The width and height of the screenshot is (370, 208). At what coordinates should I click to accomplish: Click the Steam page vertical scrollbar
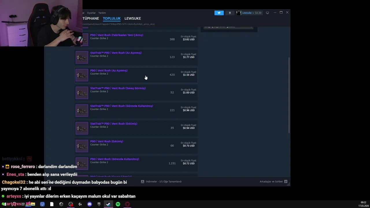289,95
